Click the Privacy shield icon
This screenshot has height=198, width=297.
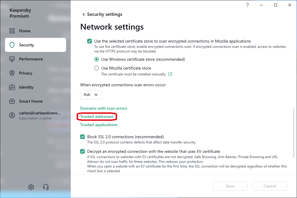tap(12, 73)
